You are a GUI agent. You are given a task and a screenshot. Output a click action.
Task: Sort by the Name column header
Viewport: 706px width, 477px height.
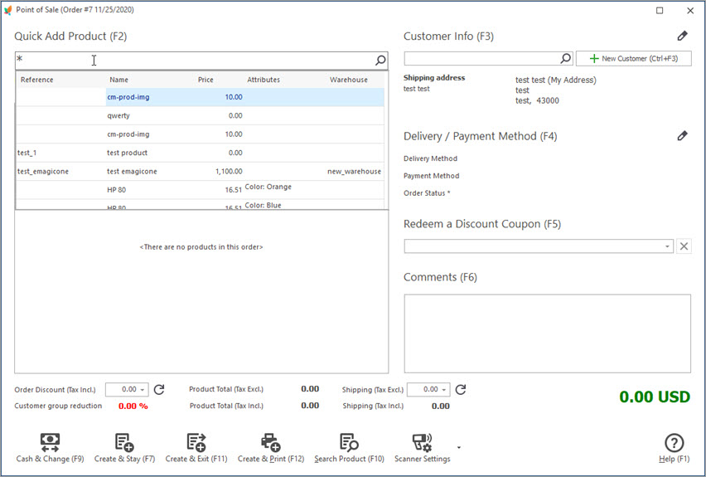coord(118,80)
